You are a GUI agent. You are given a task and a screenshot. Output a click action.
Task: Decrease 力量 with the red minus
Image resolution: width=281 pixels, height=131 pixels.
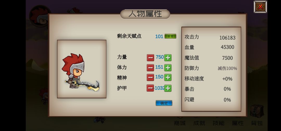point(150,58)
